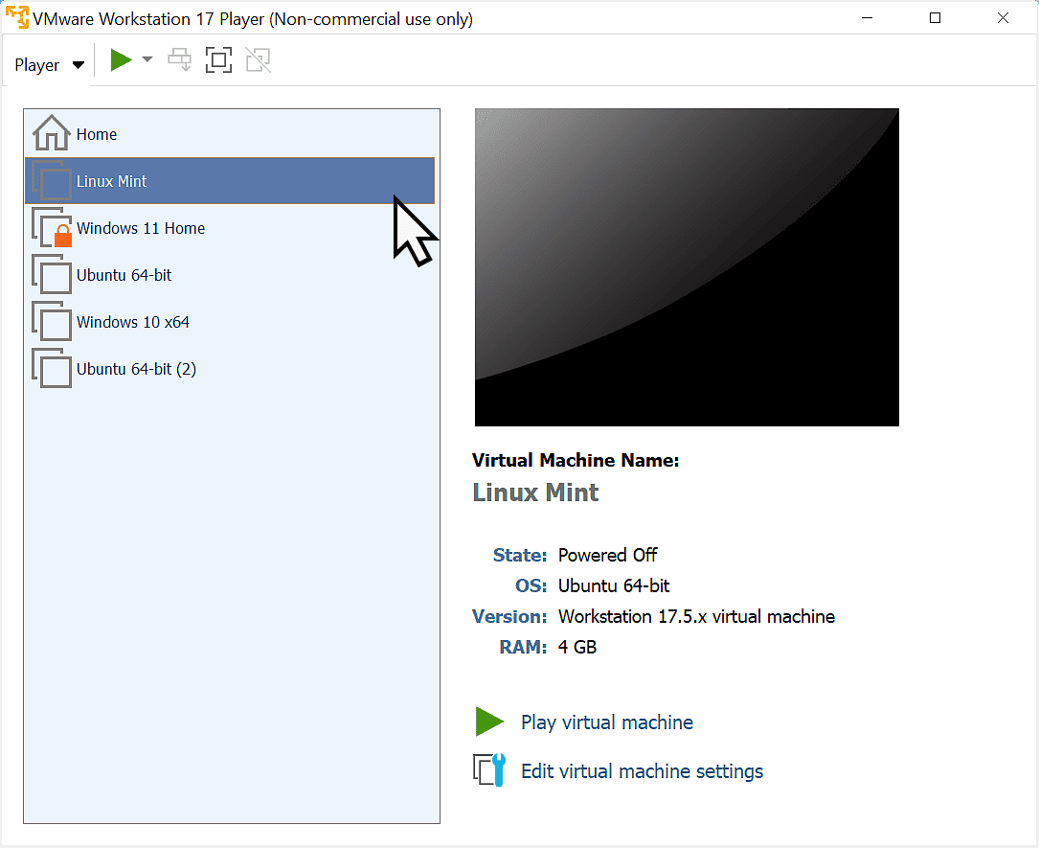The image size is (1039, 848).
Task: Open Edit virtual machine settings
Action: (x=642, y=770)
